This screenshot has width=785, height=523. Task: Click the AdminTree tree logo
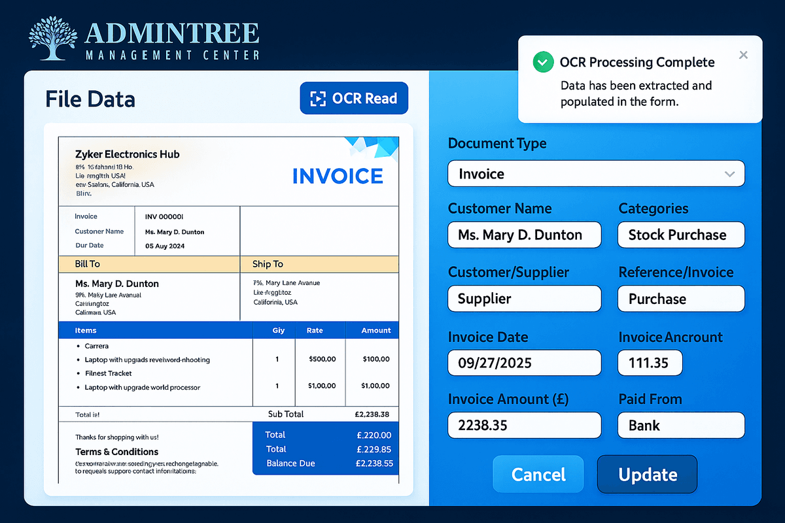coord(52,41)
